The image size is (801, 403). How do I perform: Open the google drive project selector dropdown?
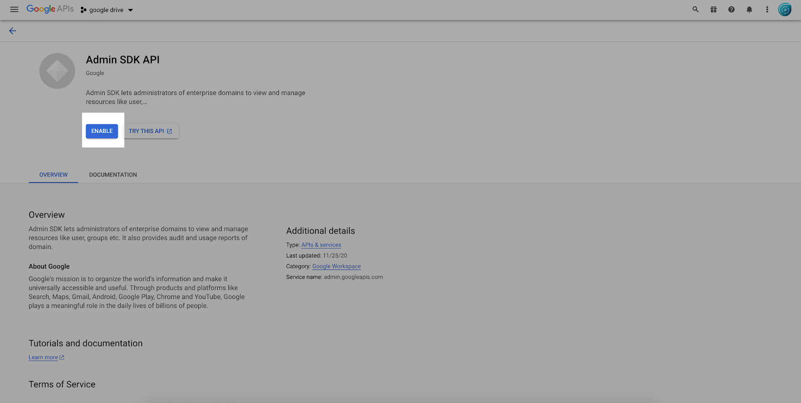(x=107, y=10)
